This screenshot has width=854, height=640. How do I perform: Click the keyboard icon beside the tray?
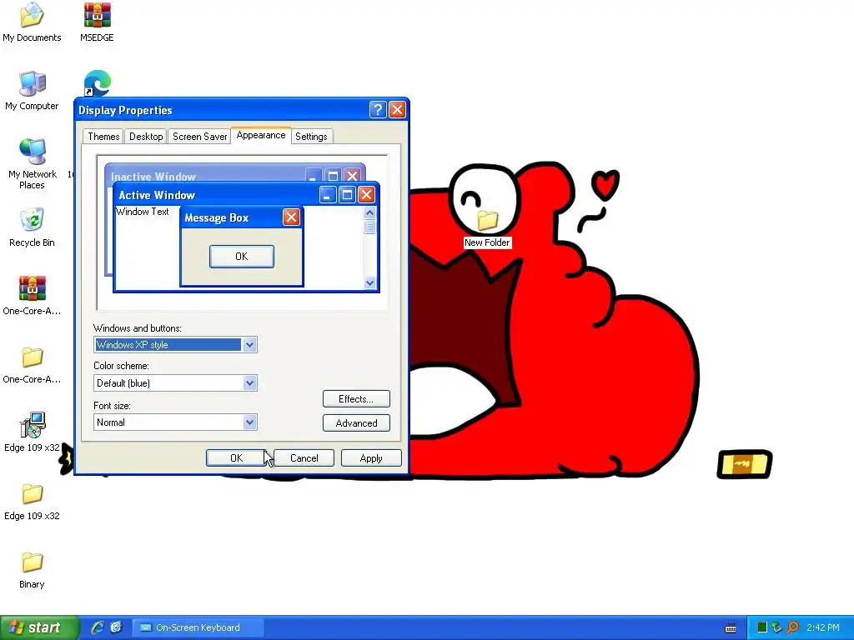coord(731,628)
